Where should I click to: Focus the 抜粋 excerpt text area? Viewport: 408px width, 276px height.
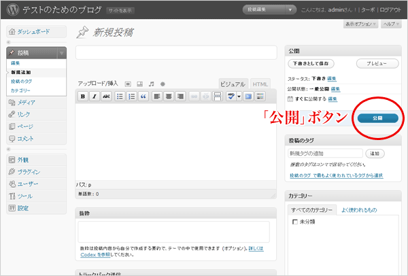(174, 232)
